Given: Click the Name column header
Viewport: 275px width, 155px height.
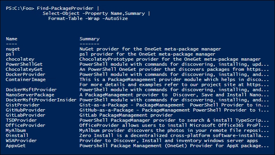Looking at the screenshot, I should (12, 39).
